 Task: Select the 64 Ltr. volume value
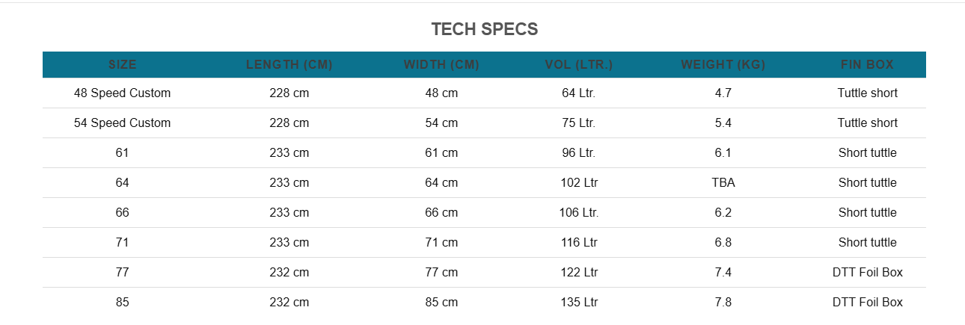click(579, 93)
